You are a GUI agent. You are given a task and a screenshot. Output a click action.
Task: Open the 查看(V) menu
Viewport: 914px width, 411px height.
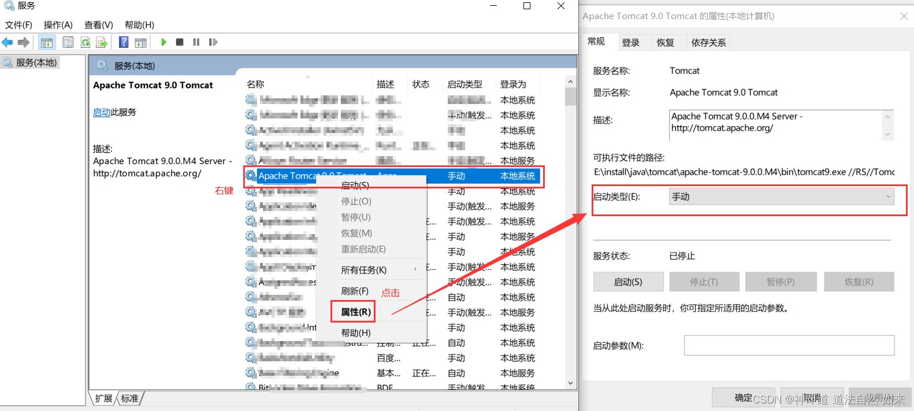(98, 25)
